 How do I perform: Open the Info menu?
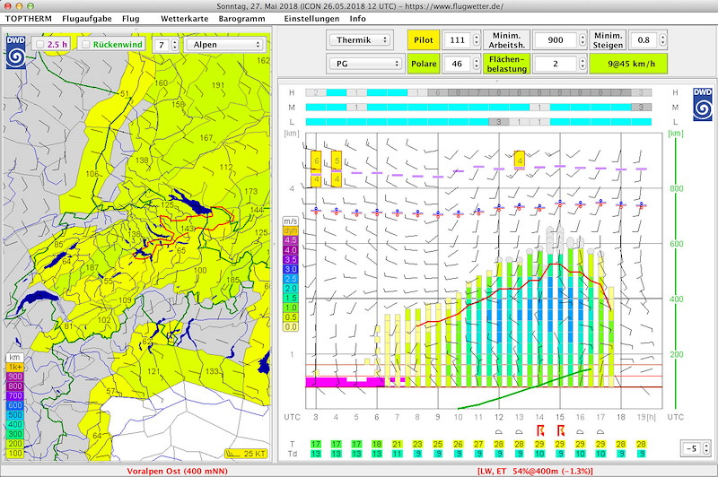(357, 19)
